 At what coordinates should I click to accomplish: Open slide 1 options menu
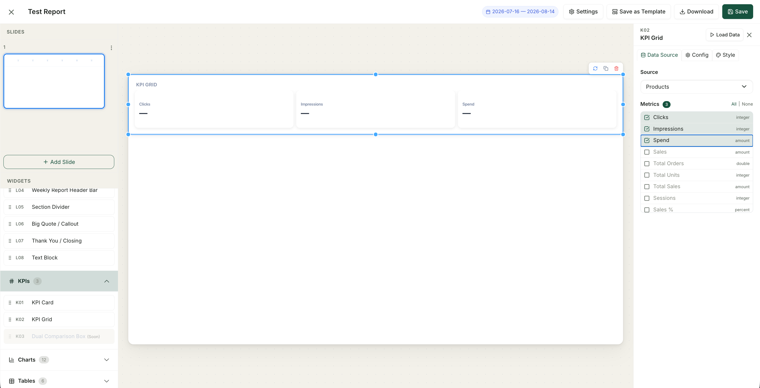[x=111, y=48]
